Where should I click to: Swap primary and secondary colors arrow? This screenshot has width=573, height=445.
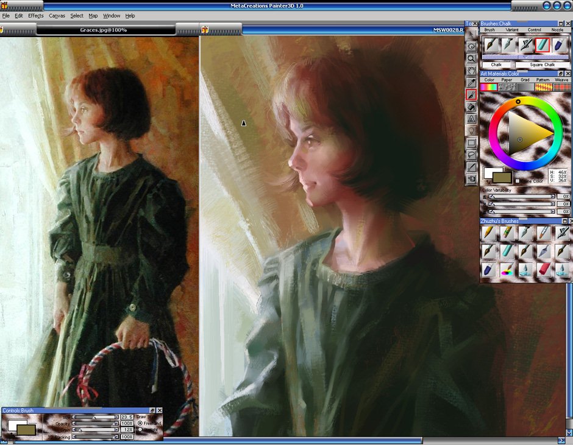pyautogui.click(x=488, y=182)
